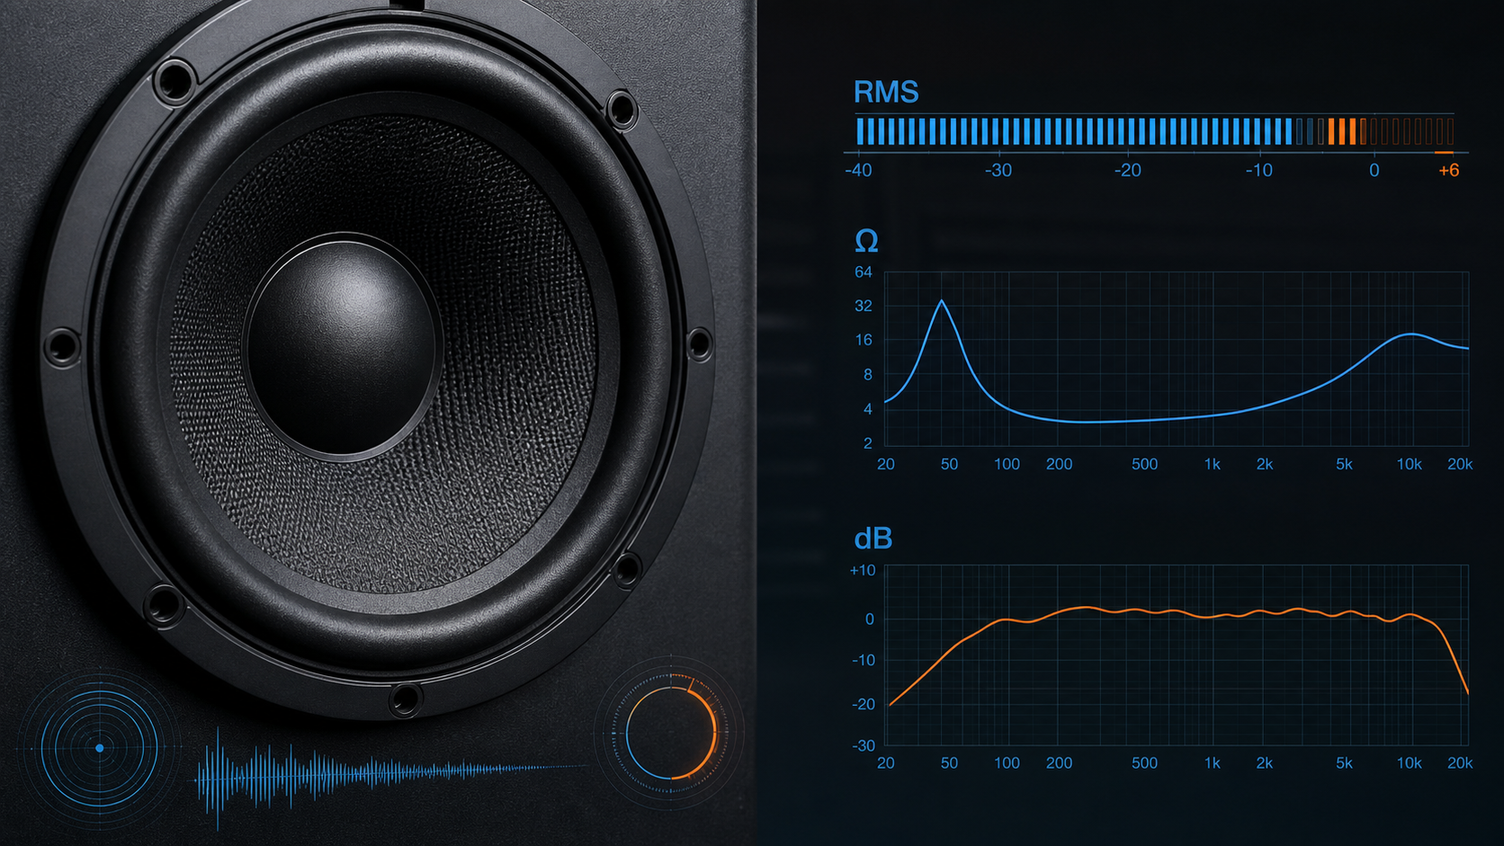The height and width of the screenshot is (846, 1504).
Task: Select the 0 label on the RMS scale
Action: tap(1374, 170)
